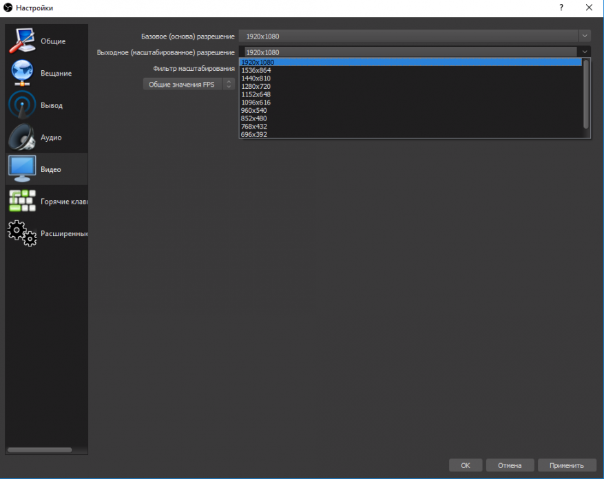Screen dimensions: 604x479
Task: Click the Горячие клавиши sidebar label
Action: tap(64, 202)
